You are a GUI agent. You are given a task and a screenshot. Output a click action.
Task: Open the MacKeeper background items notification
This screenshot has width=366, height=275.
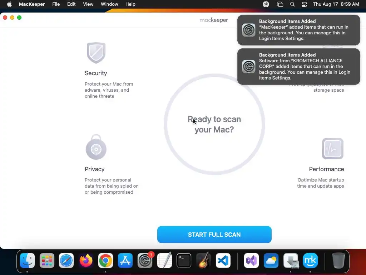point(299,30)
